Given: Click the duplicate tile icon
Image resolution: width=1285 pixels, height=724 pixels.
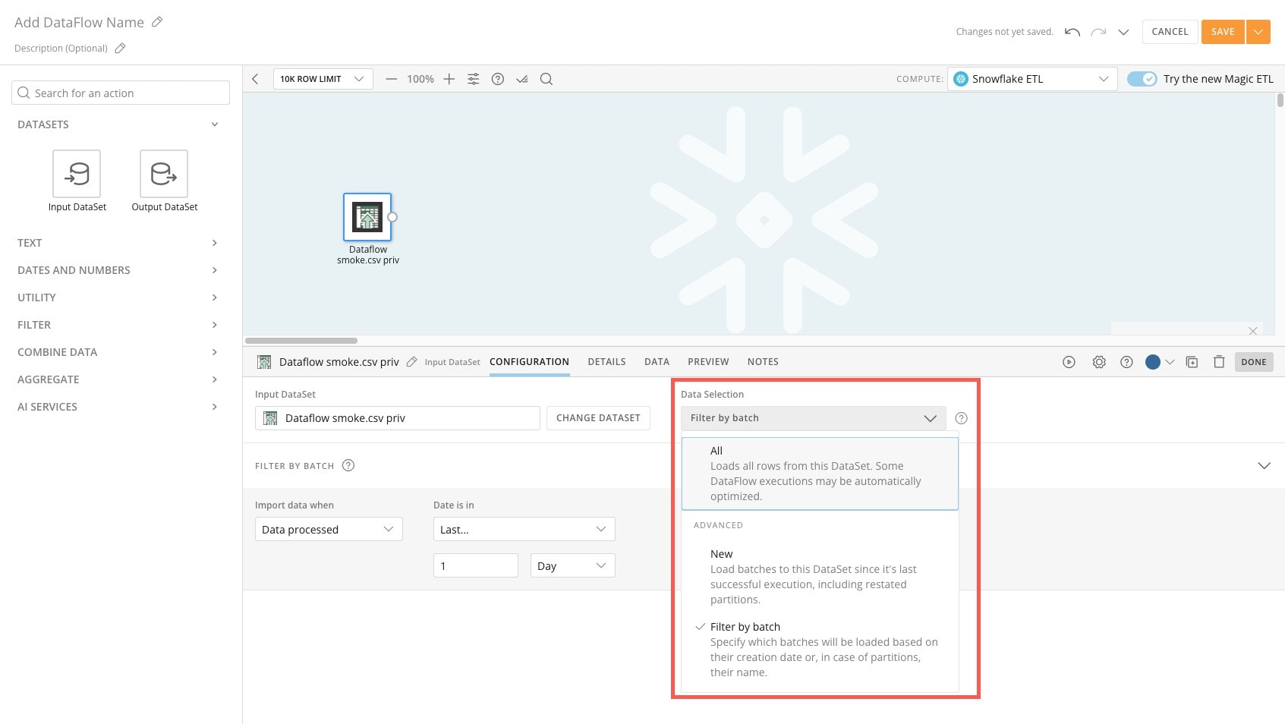Looking at the screenshot, I should click(x=1192, y=362).
